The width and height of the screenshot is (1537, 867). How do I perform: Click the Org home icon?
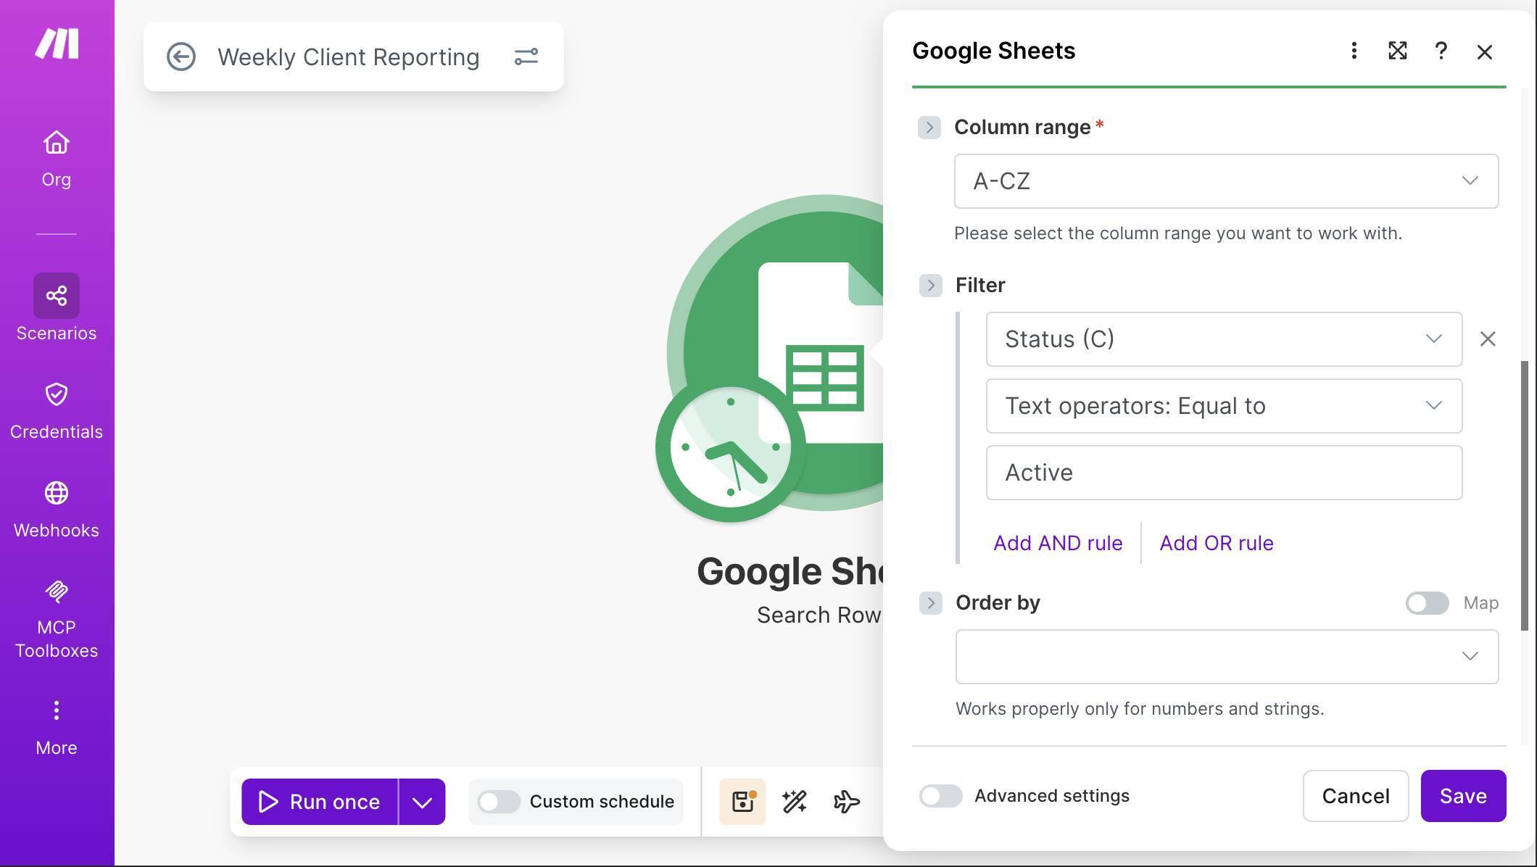56,142
